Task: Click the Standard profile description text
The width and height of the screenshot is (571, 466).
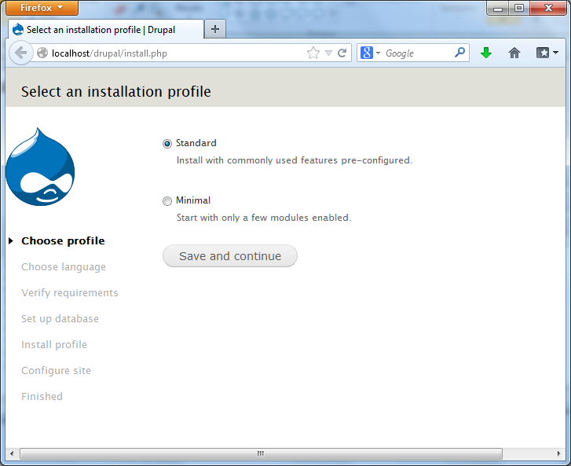Action: [x=295, y=160]
